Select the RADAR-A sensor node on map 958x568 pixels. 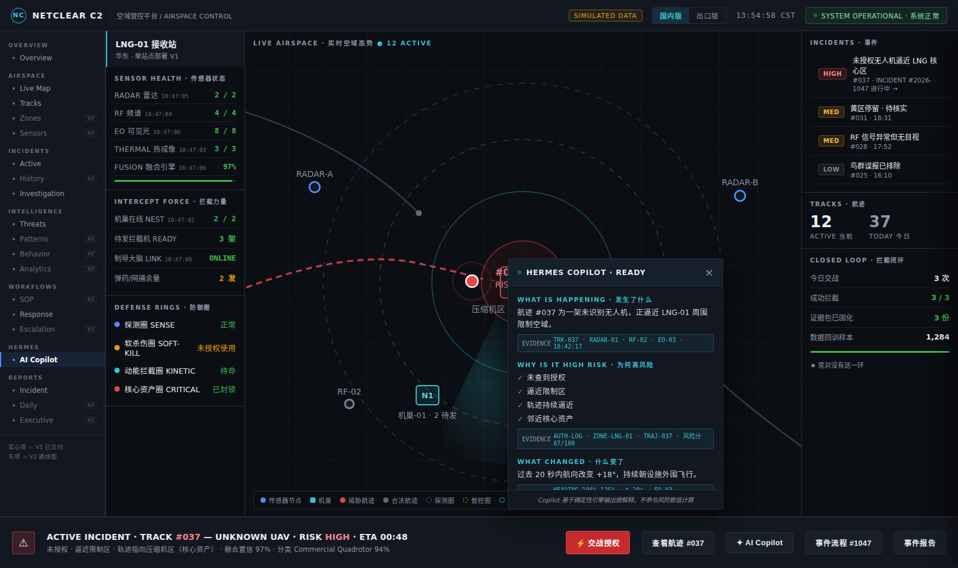click(x=314, y=187)
